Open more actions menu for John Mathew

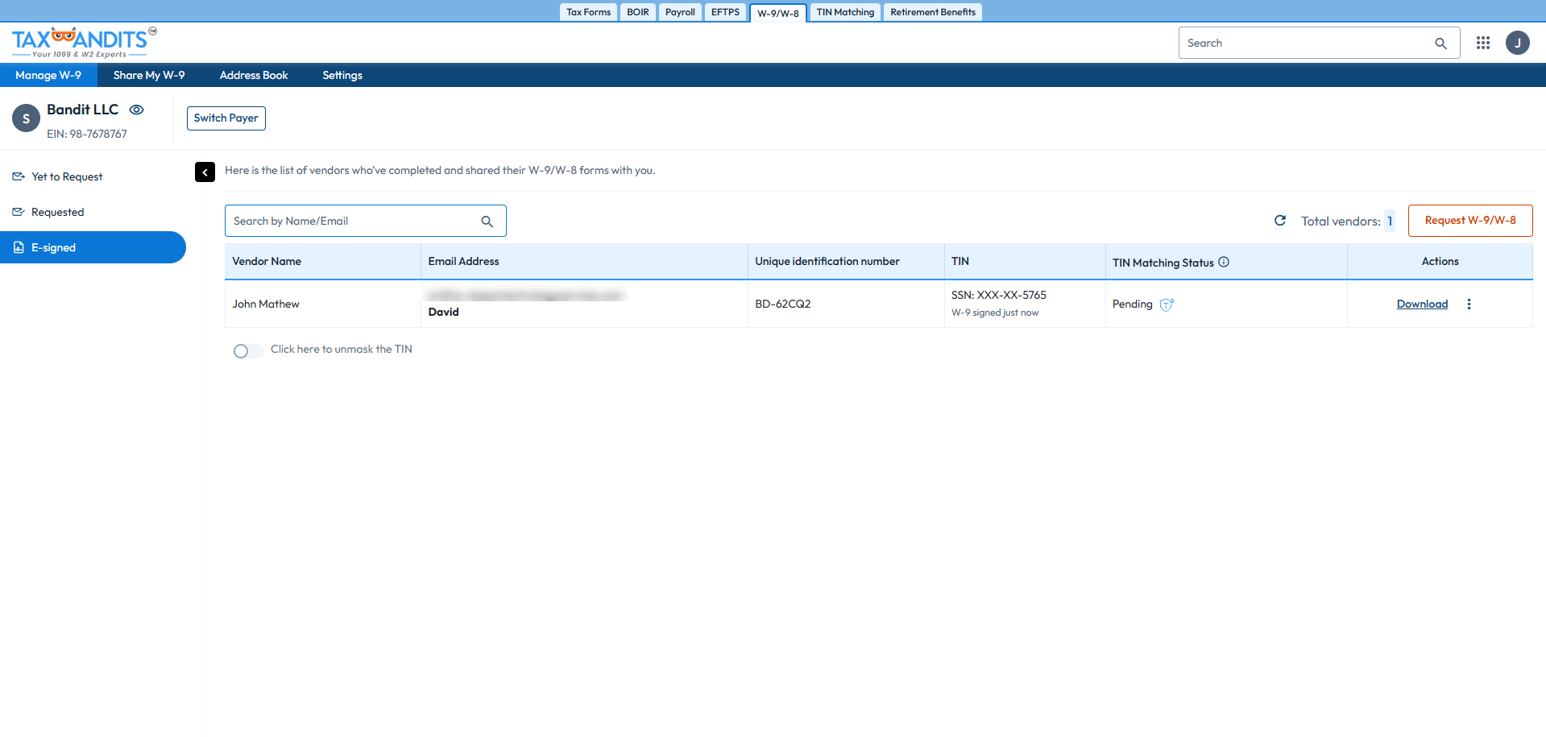click(x=1469, y=304)
